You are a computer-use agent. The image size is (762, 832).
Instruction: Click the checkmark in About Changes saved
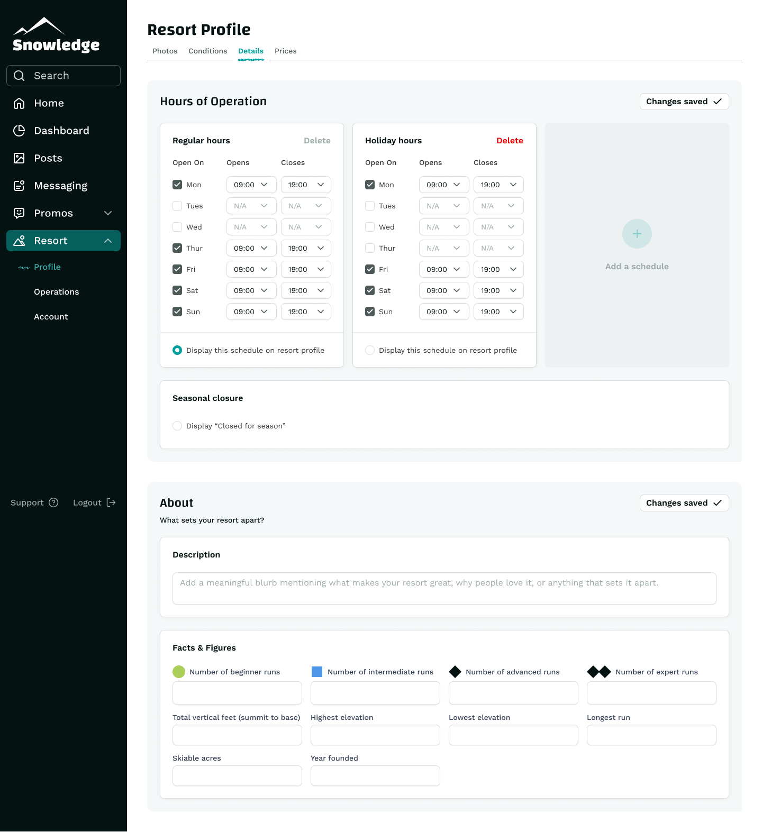tap(718, 503)
